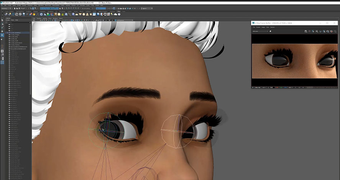Click the cone-shaped light shelf icon
This screenshot has width=340, height=180.
pyautogui.click(x=87, y=14)
